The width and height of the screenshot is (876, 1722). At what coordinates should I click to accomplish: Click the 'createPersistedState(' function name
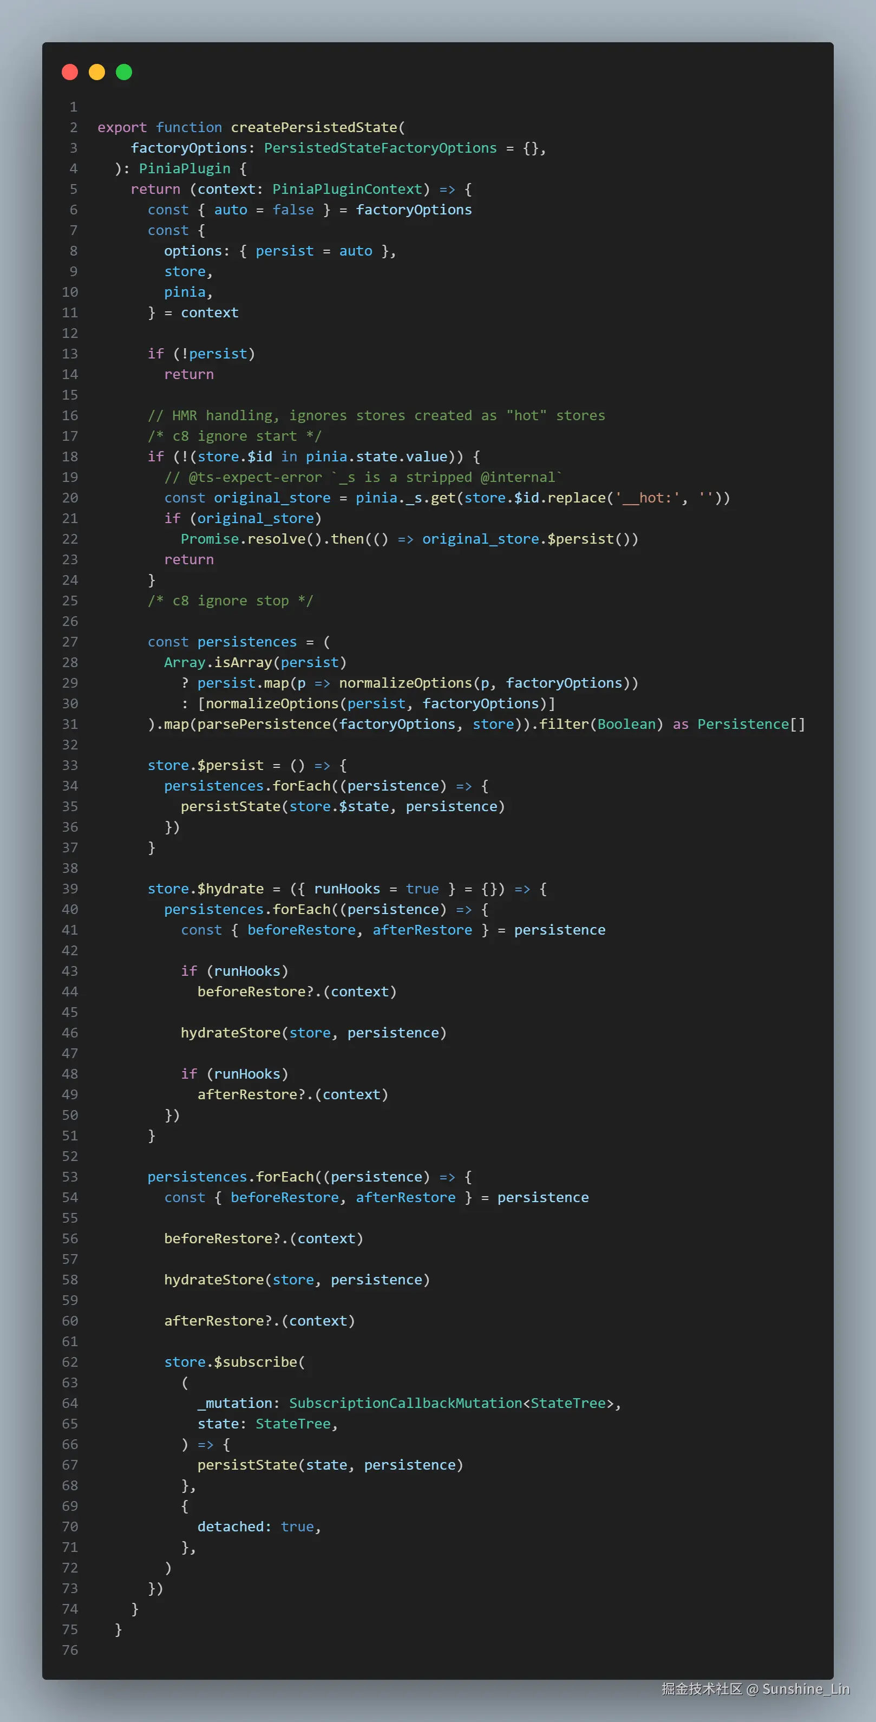click(x=318, y=128)
